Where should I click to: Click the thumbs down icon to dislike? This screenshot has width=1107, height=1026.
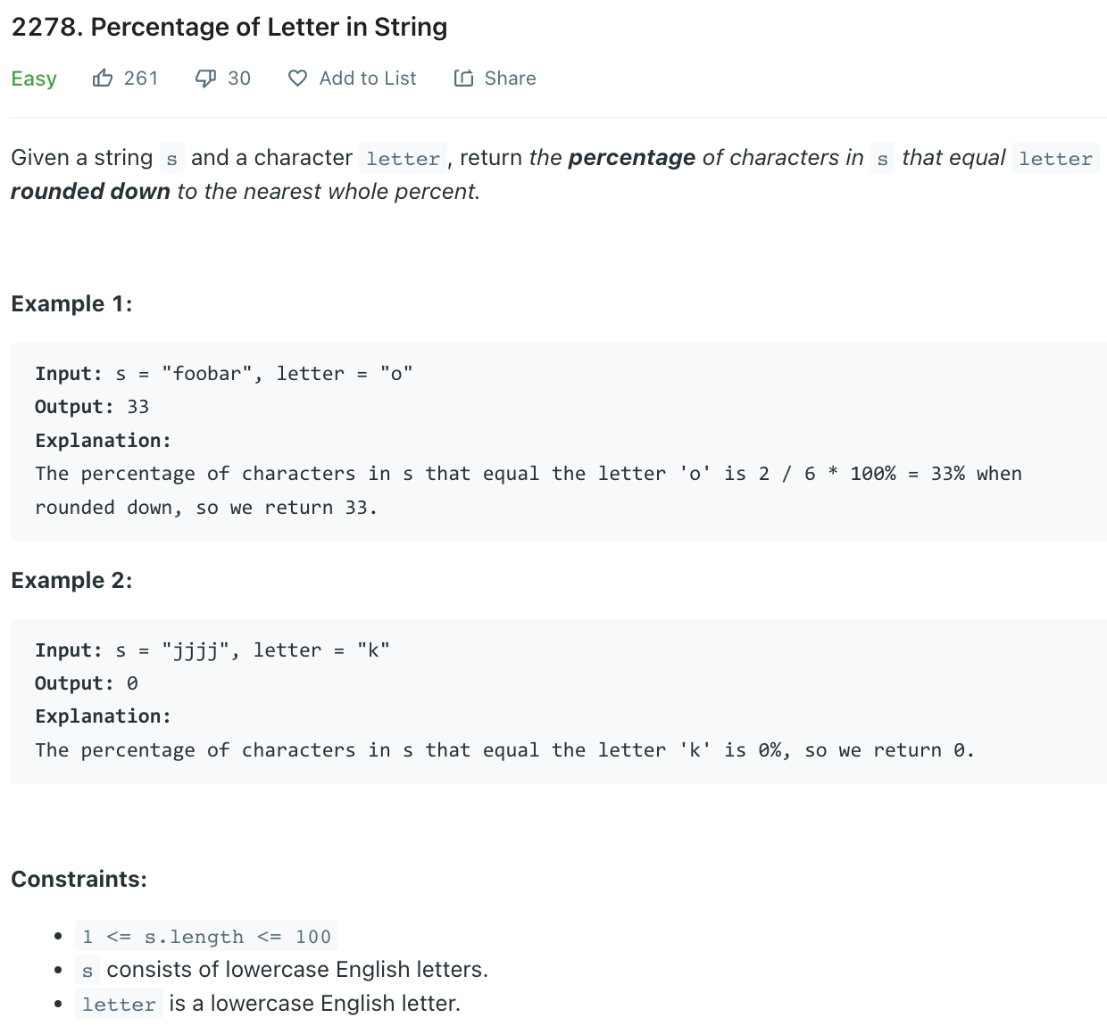click(x=206, y=79)
